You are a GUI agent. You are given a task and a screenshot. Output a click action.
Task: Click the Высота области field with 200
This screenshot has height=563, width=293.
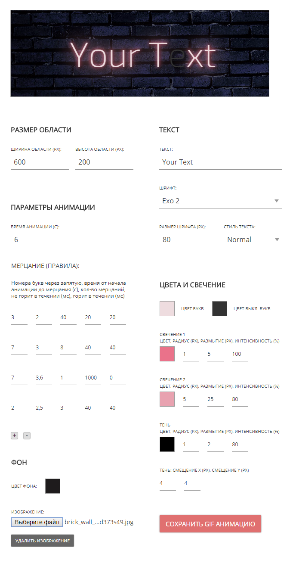104,162
